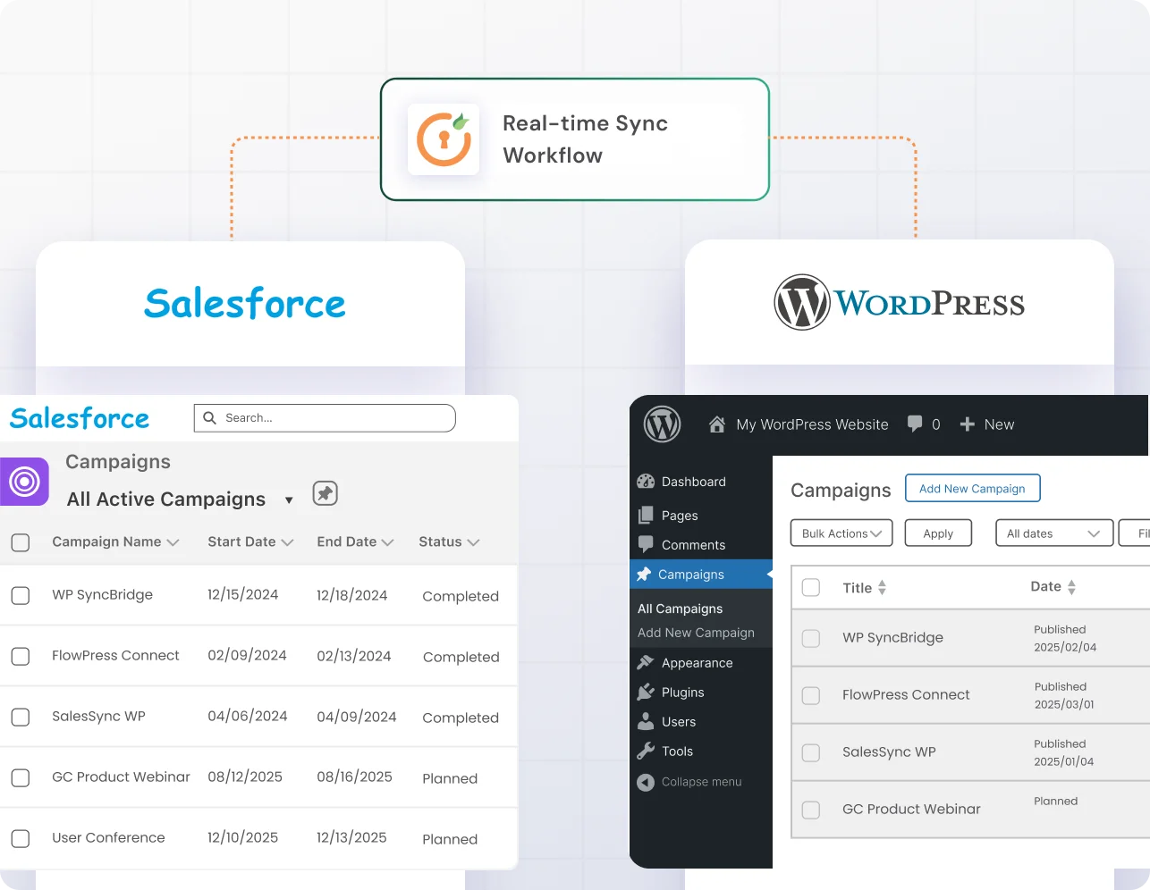
Task: Click the 08/12/2025 start date cell
Action: point(245,777)
